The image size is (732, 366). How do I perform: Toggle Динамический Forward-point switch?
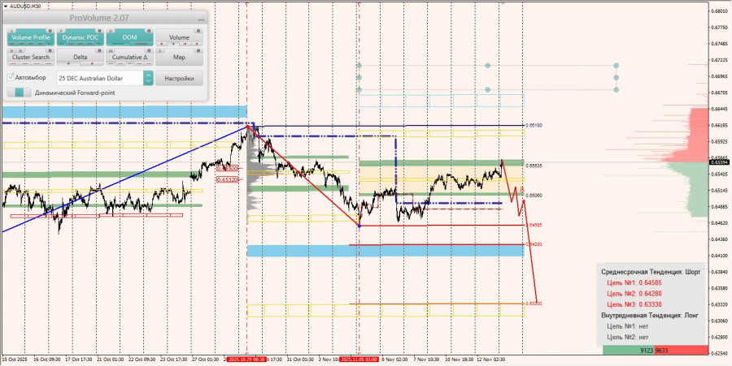click(20, 93)
